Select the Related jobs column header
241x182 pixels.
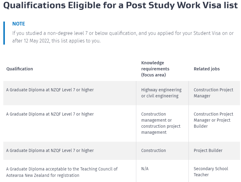[207, 69]
